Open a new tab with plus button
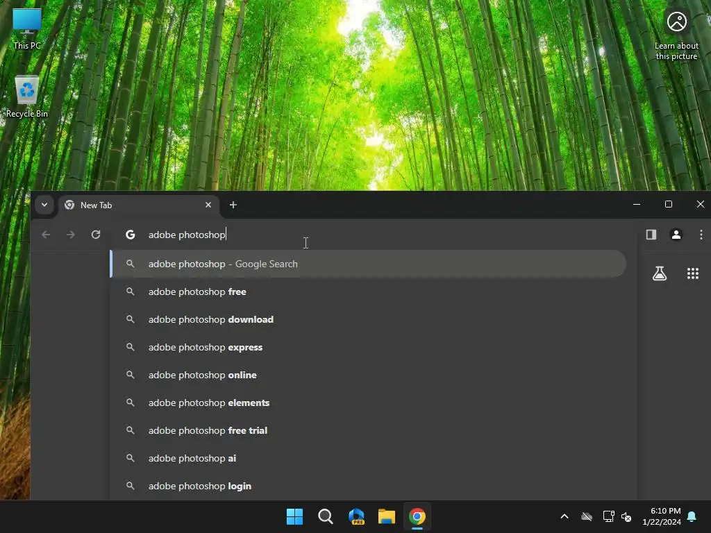The height and width of the screenshot is (533, 711). 233,205
